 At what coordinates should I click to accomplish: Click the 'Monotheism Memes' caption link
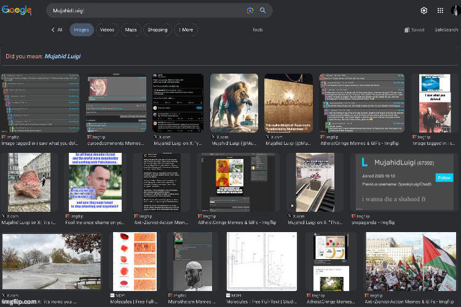pos(191,301)
